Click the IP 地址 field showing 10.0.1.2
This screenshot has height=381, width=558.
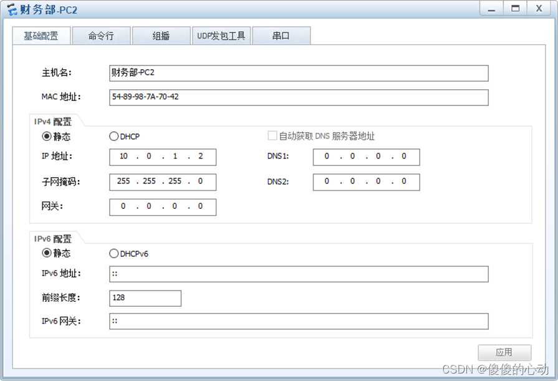point(162,157)
